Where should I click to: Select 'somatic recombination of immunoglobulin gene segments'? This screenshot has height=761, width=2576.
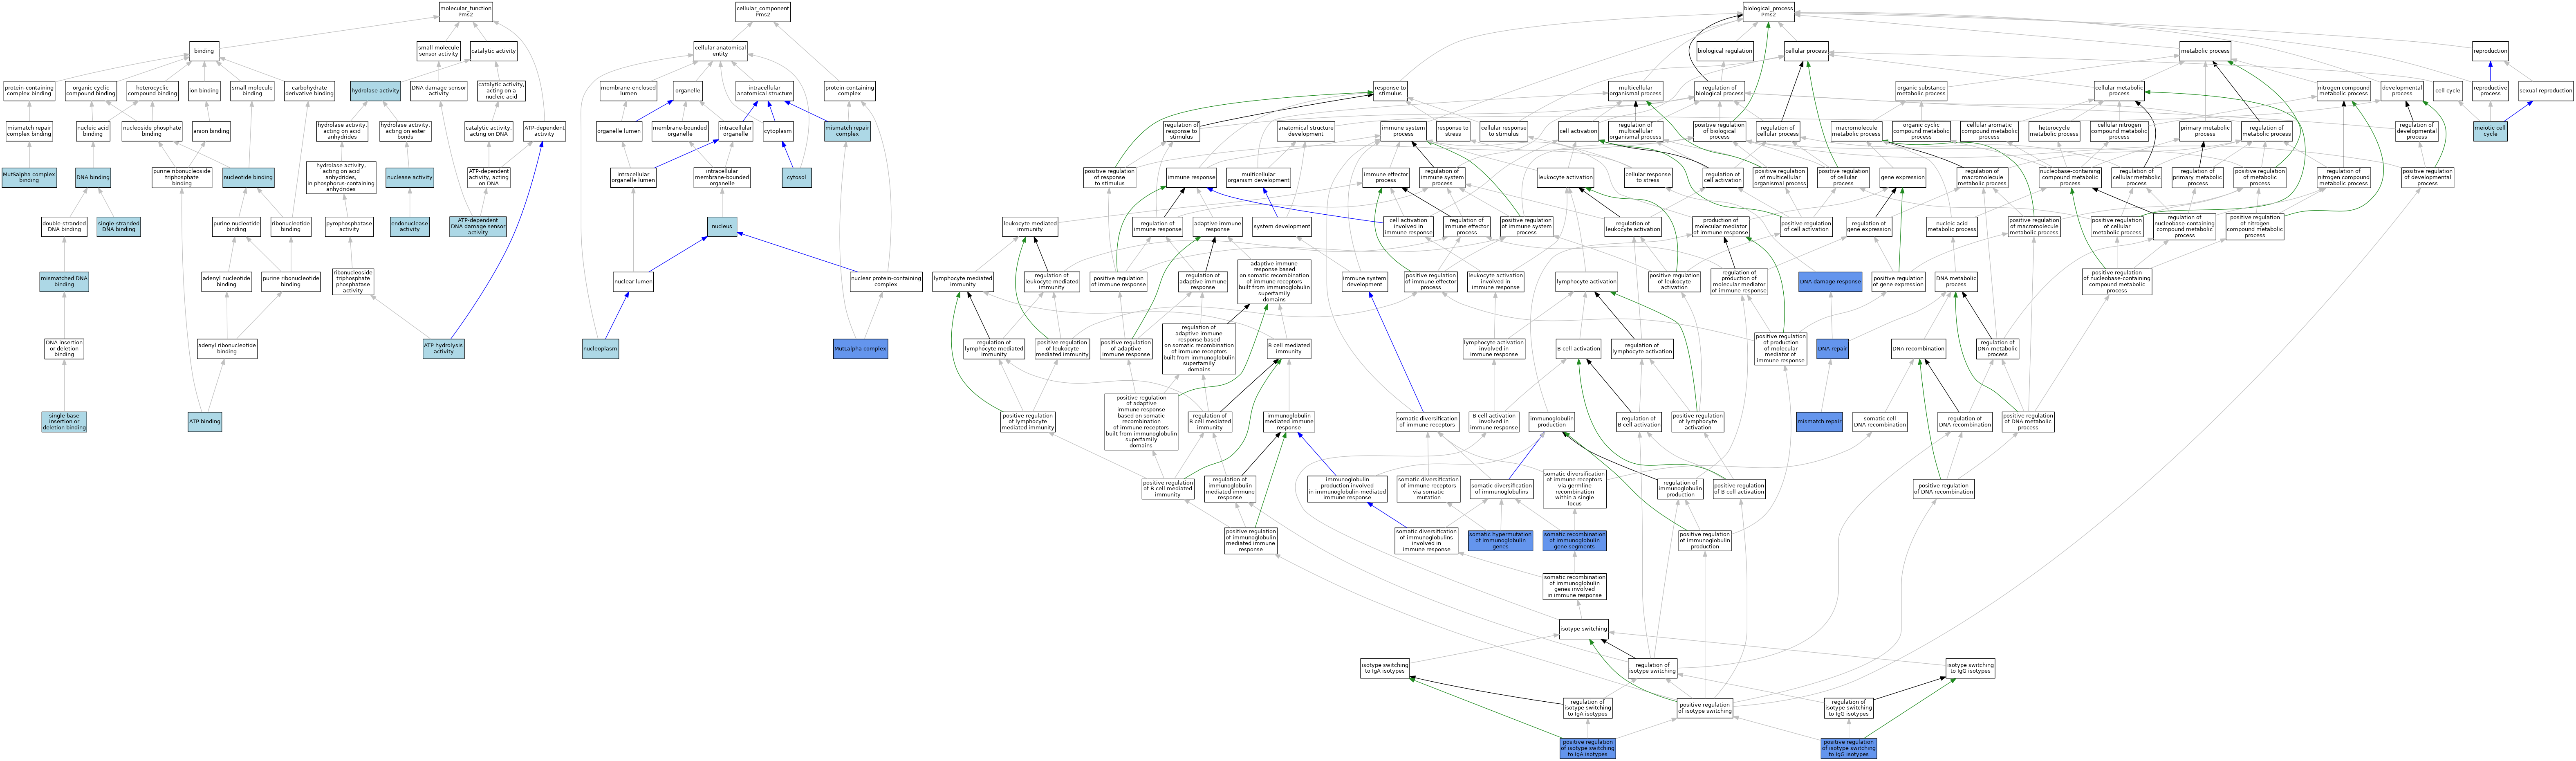click(x=1574, y=541)
